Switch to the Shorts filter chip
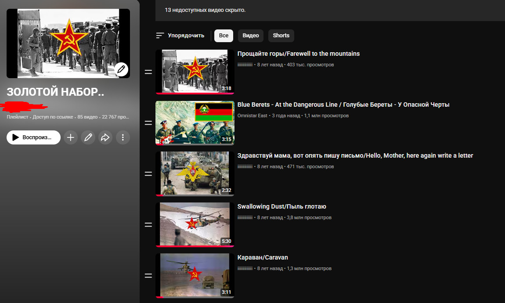 tap(281, 36)
